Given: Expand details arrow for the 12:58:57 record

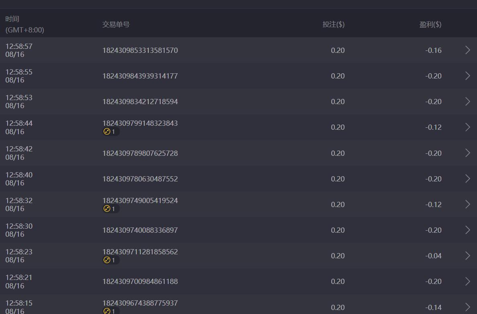Looking at the screenshot, I should point(467,50).
